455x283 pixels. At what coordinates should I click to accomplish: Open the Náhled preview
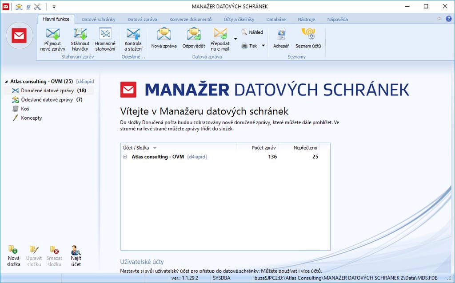252,32
